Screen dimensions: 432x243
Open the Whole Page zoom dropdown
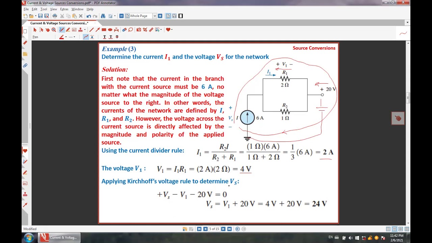pyautogui.click(x=155, y=16)
